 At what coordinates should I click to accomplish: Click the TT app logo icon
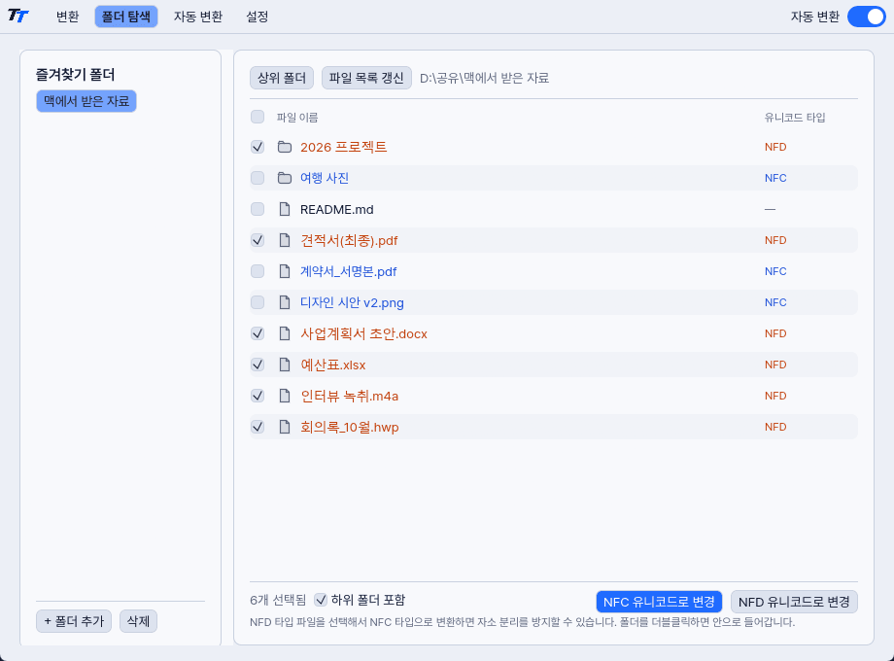click(x=17, y=16)
